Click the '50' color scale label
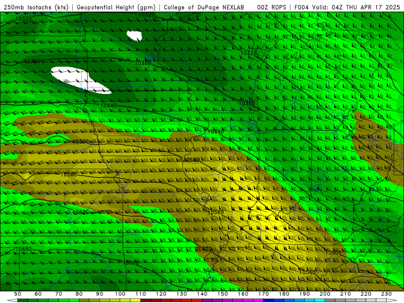 click(18, 294)
